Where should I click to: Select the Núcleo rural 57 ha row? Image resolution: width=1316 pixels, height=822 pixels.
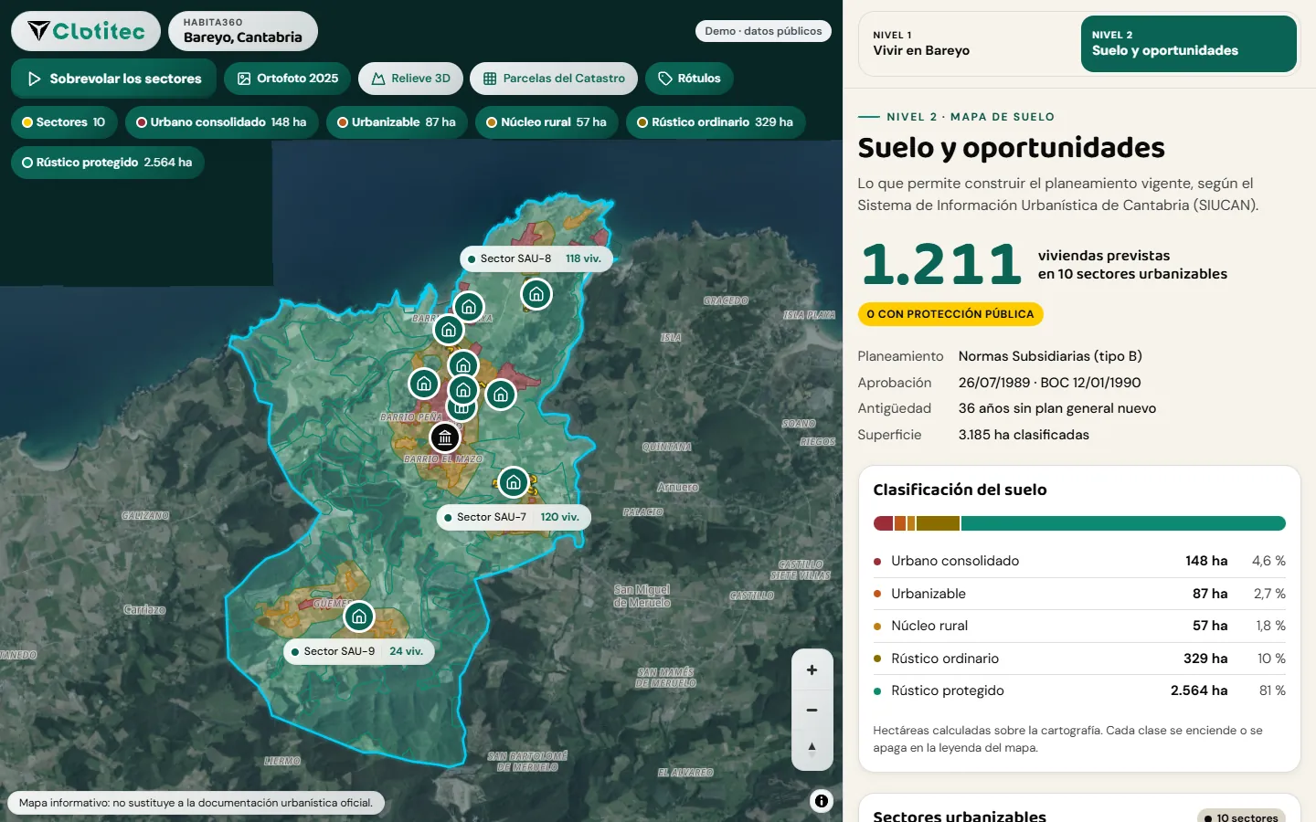pyautogui.click(x=1079, y=626)
